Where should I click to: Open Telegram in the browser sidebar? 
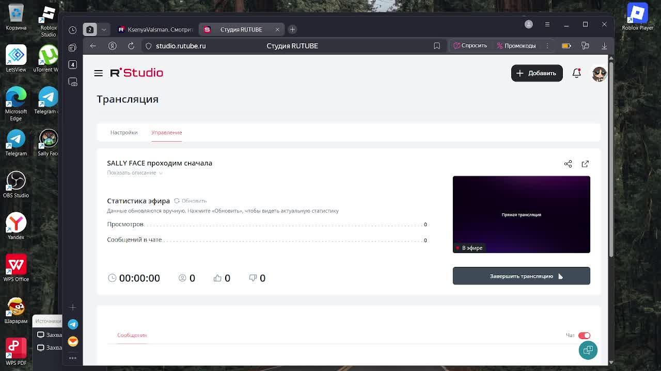73,324
